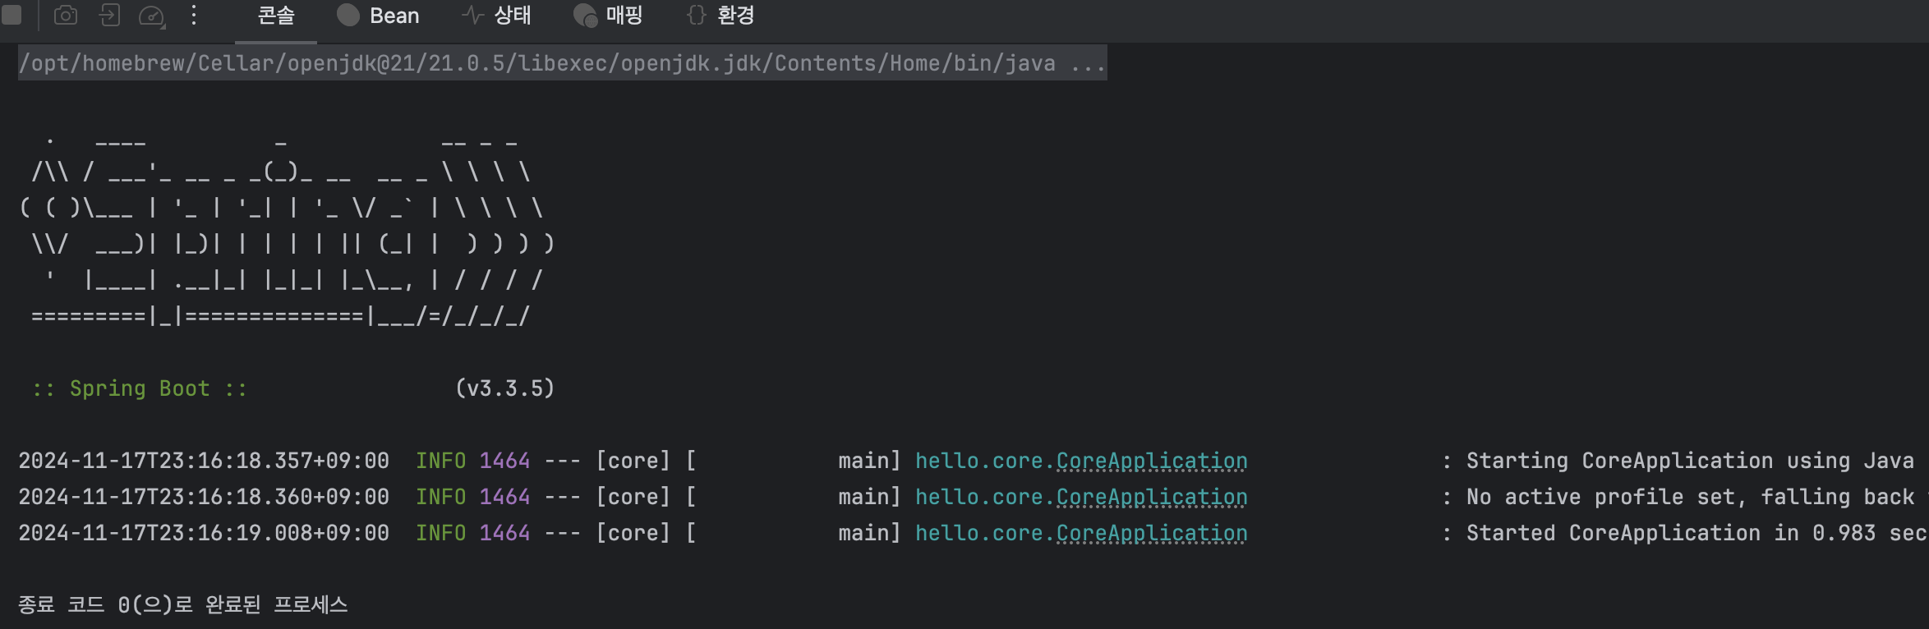Viewport: 1929px width, 629px height.
Task: Click the 'No active profile set' message
Action: coord(1689,497)
